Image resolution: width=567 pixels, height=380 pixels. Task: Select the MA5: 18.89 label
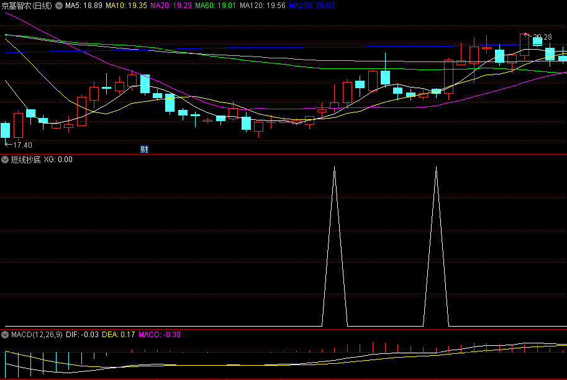[84, 6]
